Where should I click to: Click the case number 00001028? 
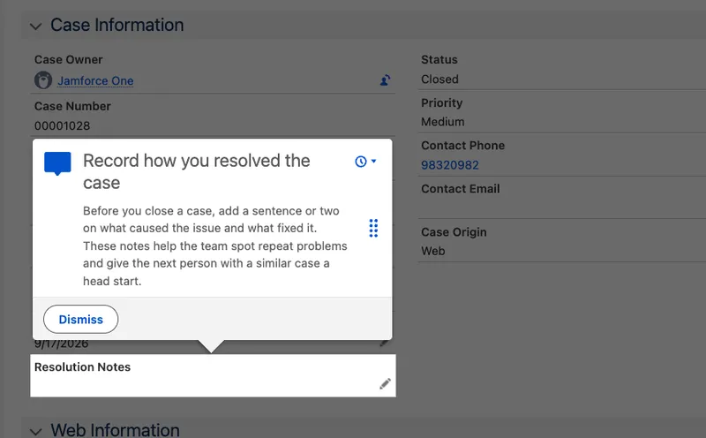(62, 125)
